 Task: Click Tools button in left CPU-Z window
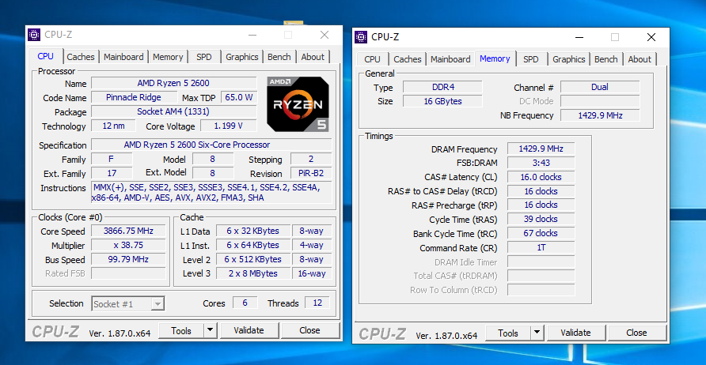click(181, 330)
